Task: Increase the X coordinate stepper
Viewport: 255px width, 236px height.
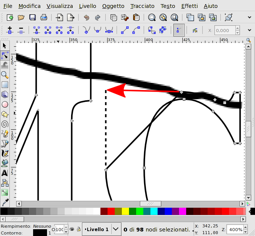Action: (238, 28)
